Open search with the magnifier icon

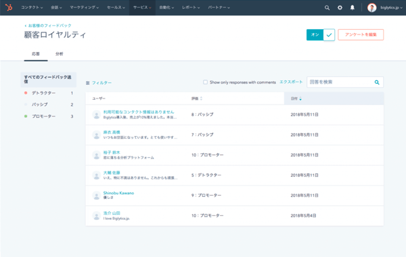tap(328, 7)
